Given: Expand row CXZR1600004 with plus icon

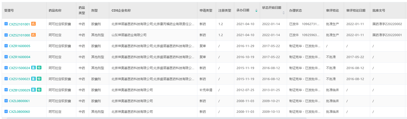Looking at the screenshot, I should tap(6, 57).
